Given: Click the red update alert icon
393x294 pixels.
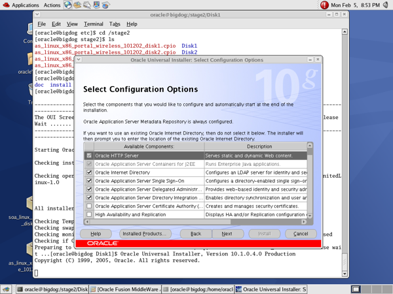Looking at the screenshot, I should pyautogui.click(x=324, y=5).
